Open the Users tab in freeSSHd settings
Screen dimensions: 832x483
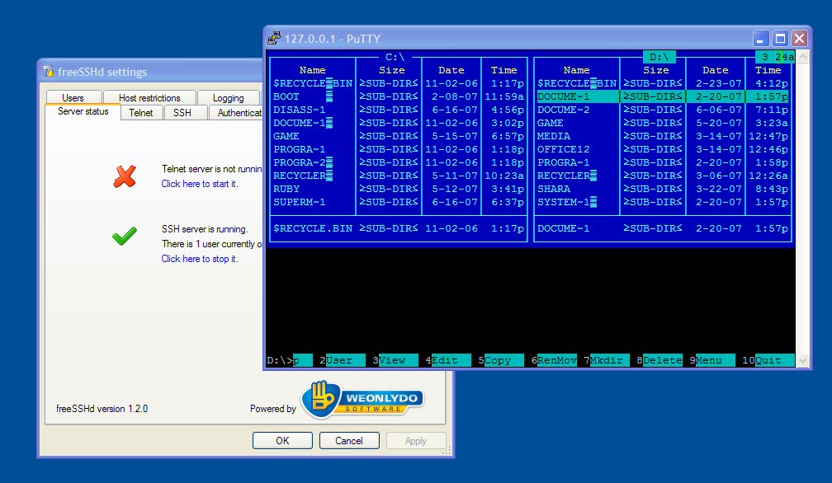(x=73, y=97)
